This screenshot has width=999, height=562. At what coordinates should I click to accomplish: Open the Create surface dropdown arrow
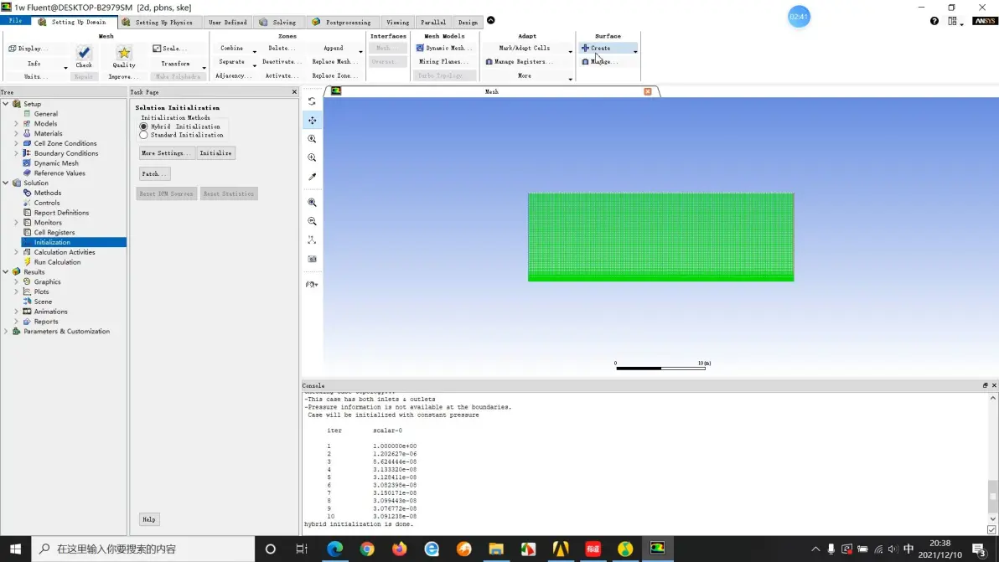[x=635, y=51]
